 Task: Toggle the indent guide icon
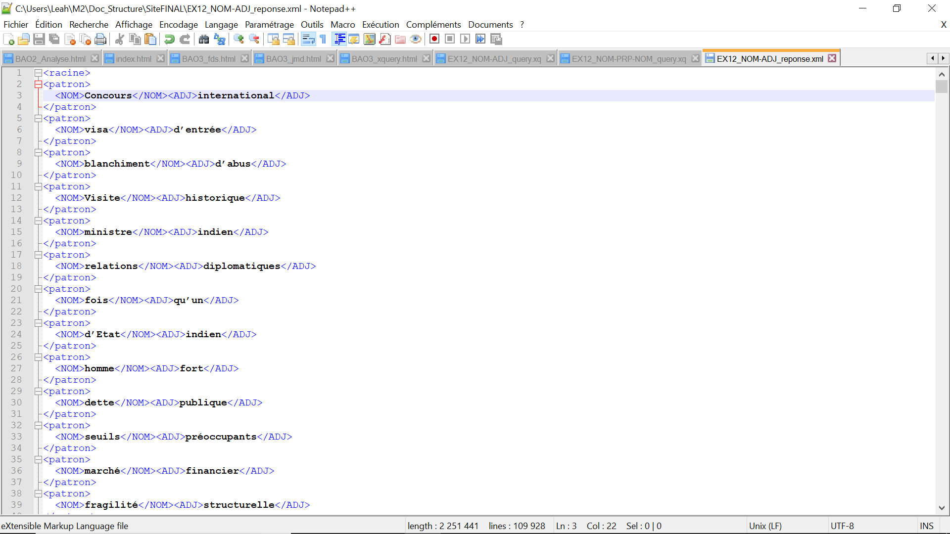point(339,40)
